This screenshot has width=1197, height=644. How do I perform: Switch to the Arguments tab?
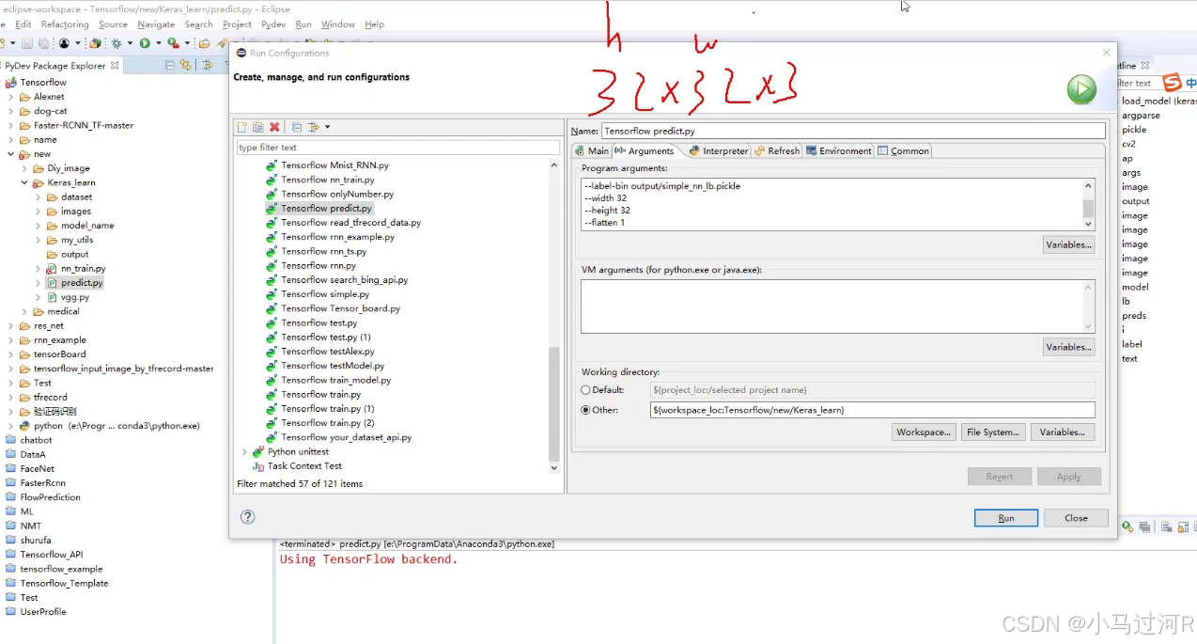645,150
